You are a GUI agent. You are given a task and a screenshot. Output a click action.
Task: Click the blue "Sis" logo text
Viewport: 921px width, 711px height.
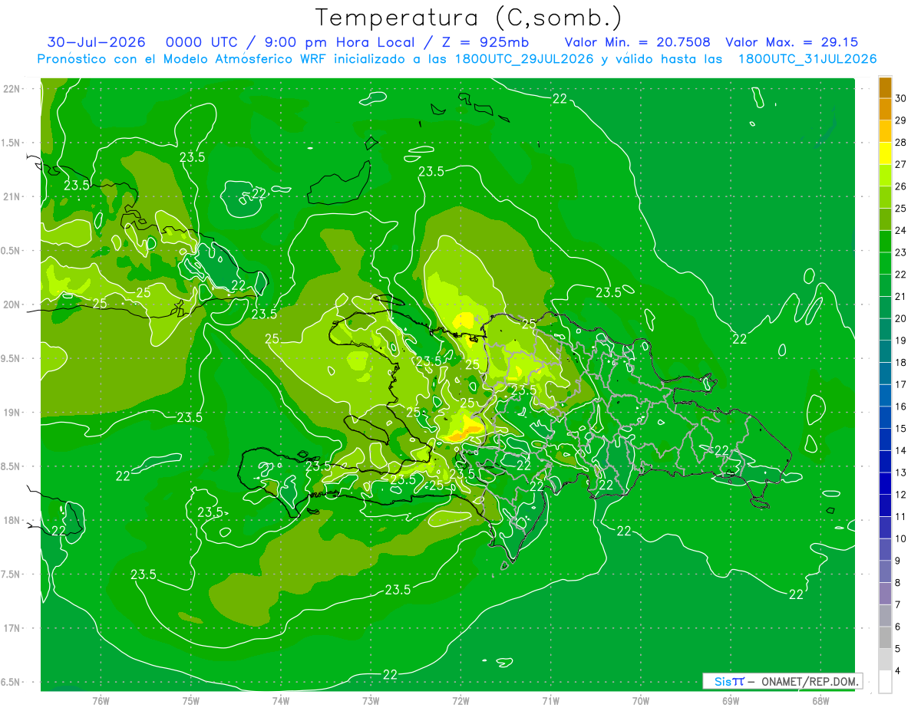tap(723, 681)
